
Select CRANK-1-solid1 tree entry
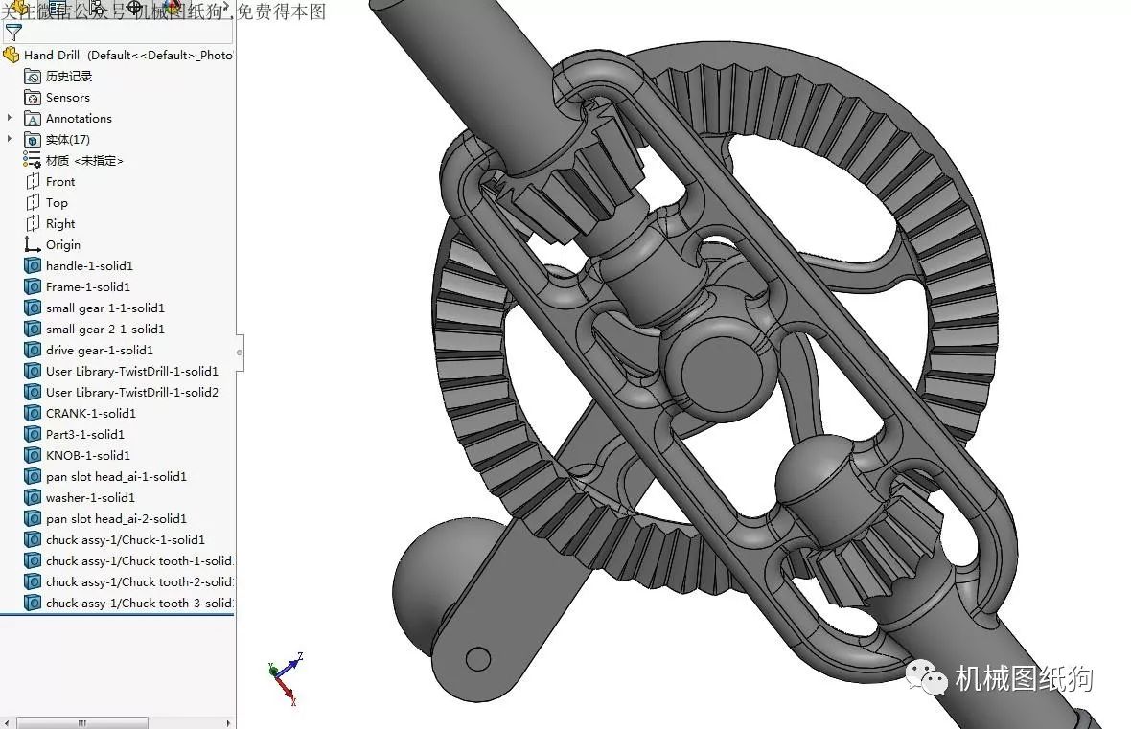91,413
